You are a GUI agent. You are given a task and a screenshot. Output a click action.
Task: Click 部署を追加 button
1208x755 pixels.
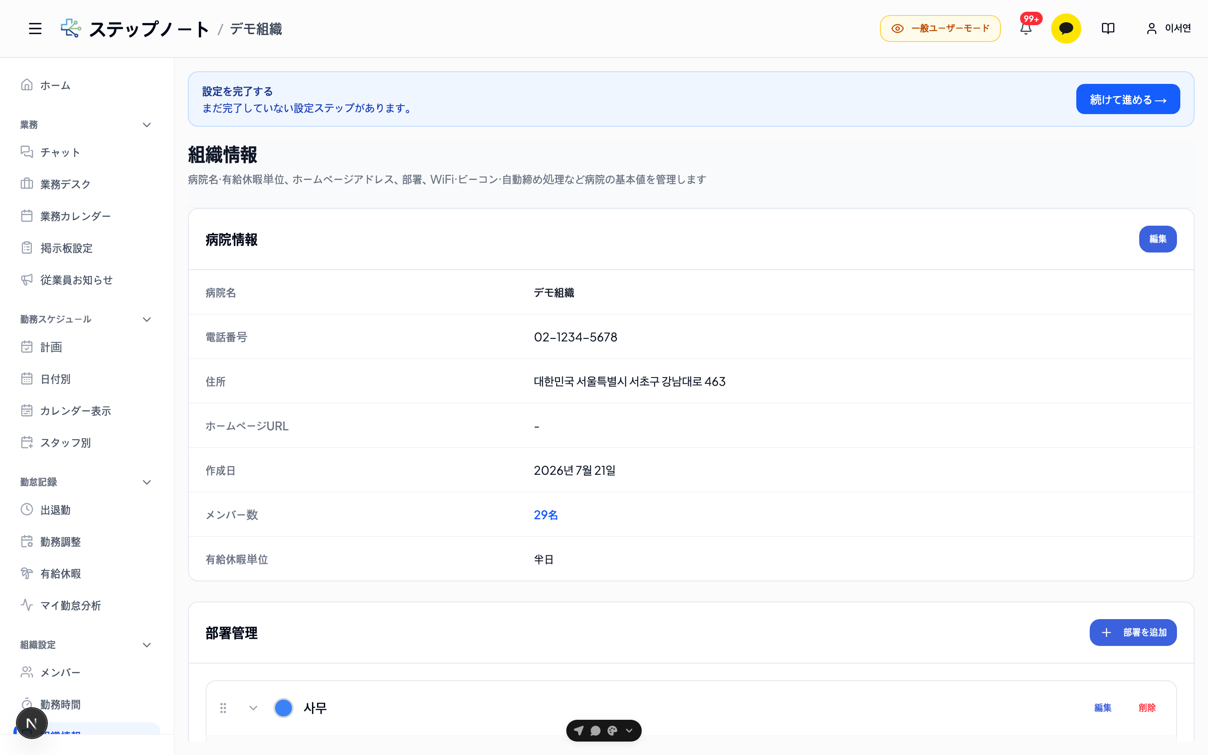click(x=1132, y=633)
